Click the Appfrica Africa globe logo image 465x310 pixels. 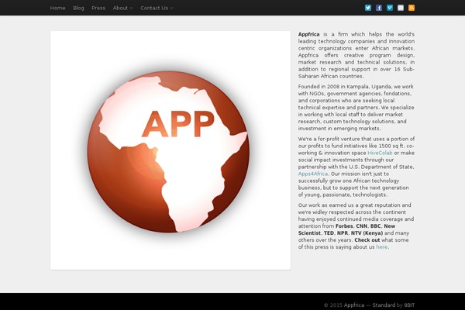(x=168, y=152)
